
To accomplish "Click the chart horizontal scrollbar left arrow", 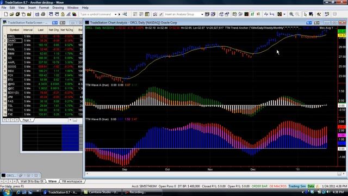I will [x=87, y=174].
